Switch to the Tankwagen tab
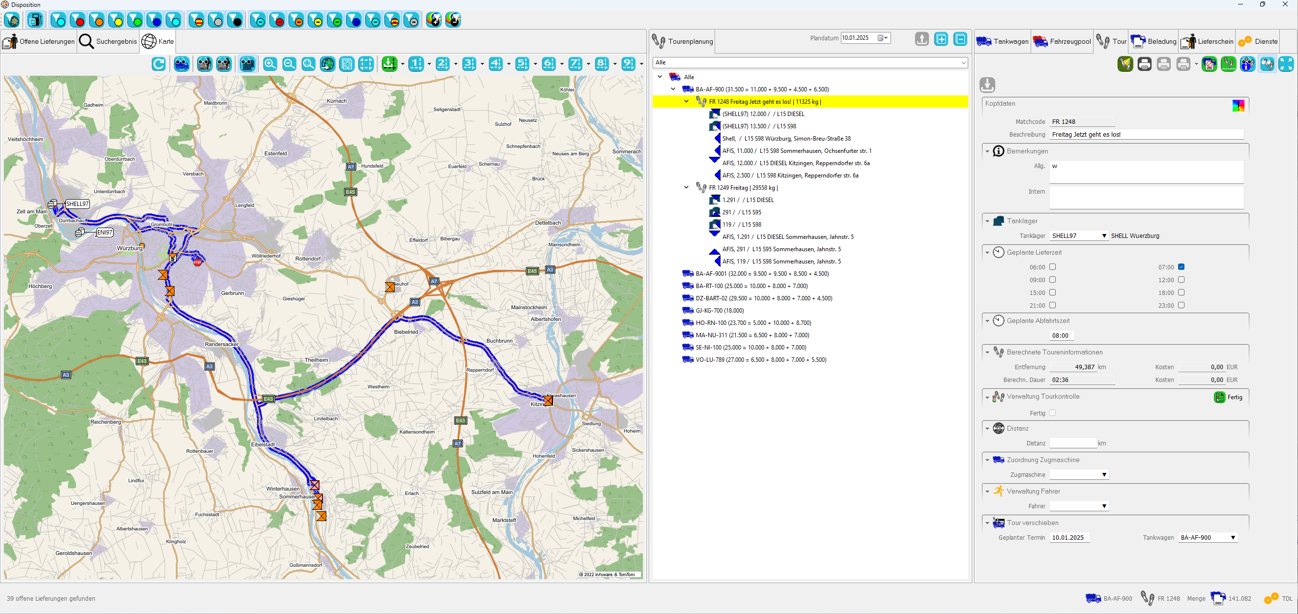Viewport: 1298px width, 614px height. [1002, 41]
